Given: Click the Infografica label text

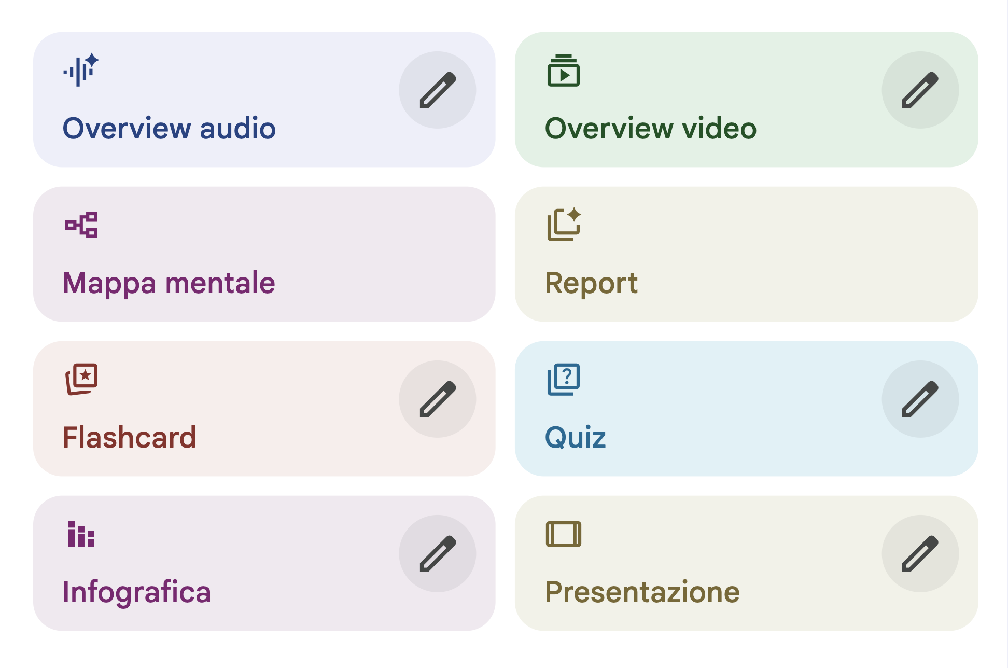Looking at the screenshot, I should click(x=137, y=592).
